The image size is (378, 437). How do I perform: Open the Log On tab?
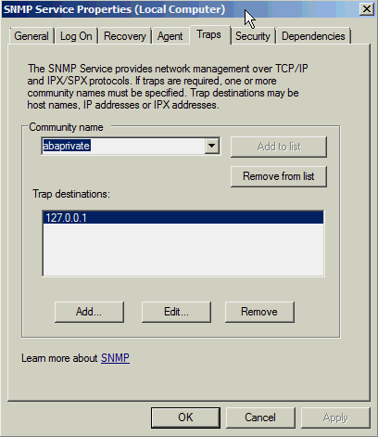(76, 36)
